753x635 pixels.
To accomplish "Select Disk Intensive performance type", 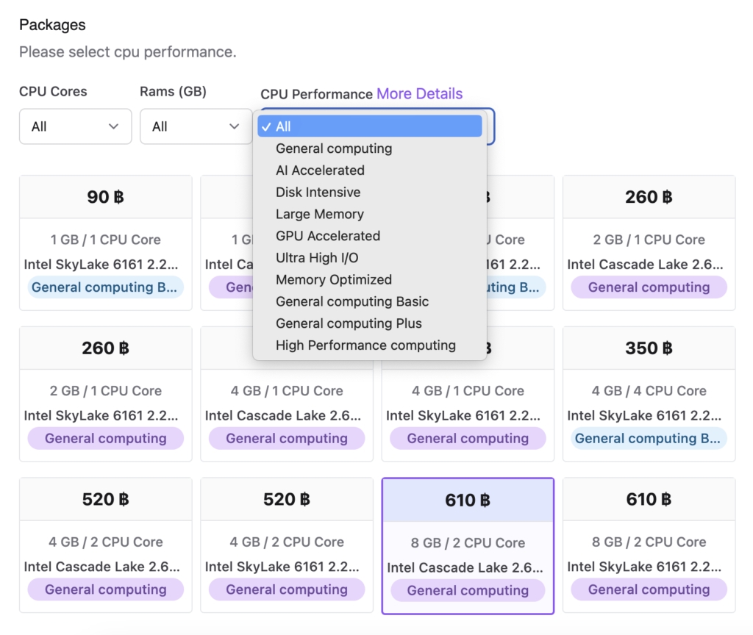I will [318, 193].
